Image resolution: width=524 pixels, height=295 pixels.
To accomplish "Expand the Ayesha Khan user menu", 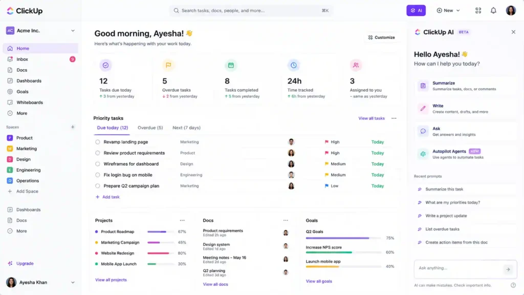I will click(40, 282).
